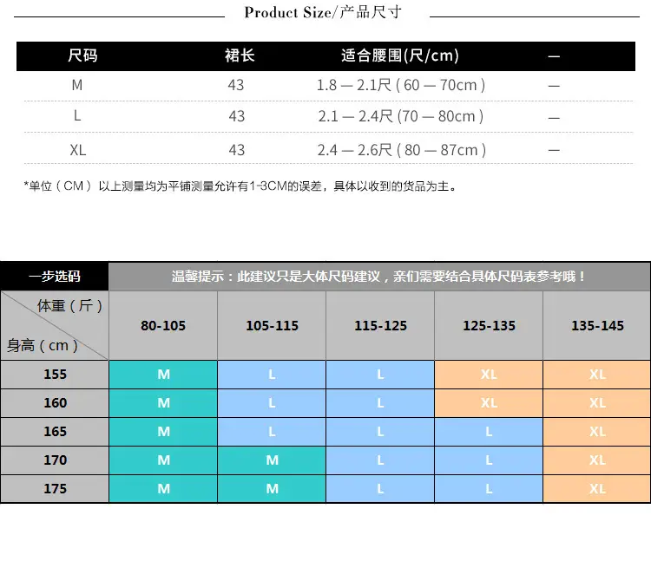Select the 80-105 weight column header
651x561 pixels.
coord(163,325)
